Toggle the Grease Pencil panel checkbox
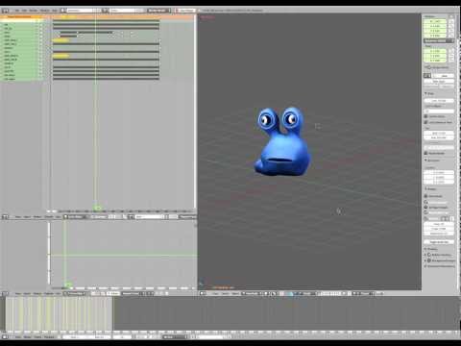Screen dimensions: 461x346 pos(429,67)
